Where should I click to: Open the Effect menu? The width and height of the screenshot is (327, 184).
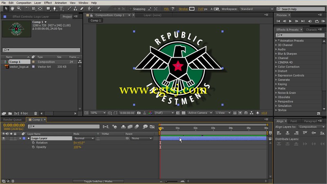coord(48,3)
